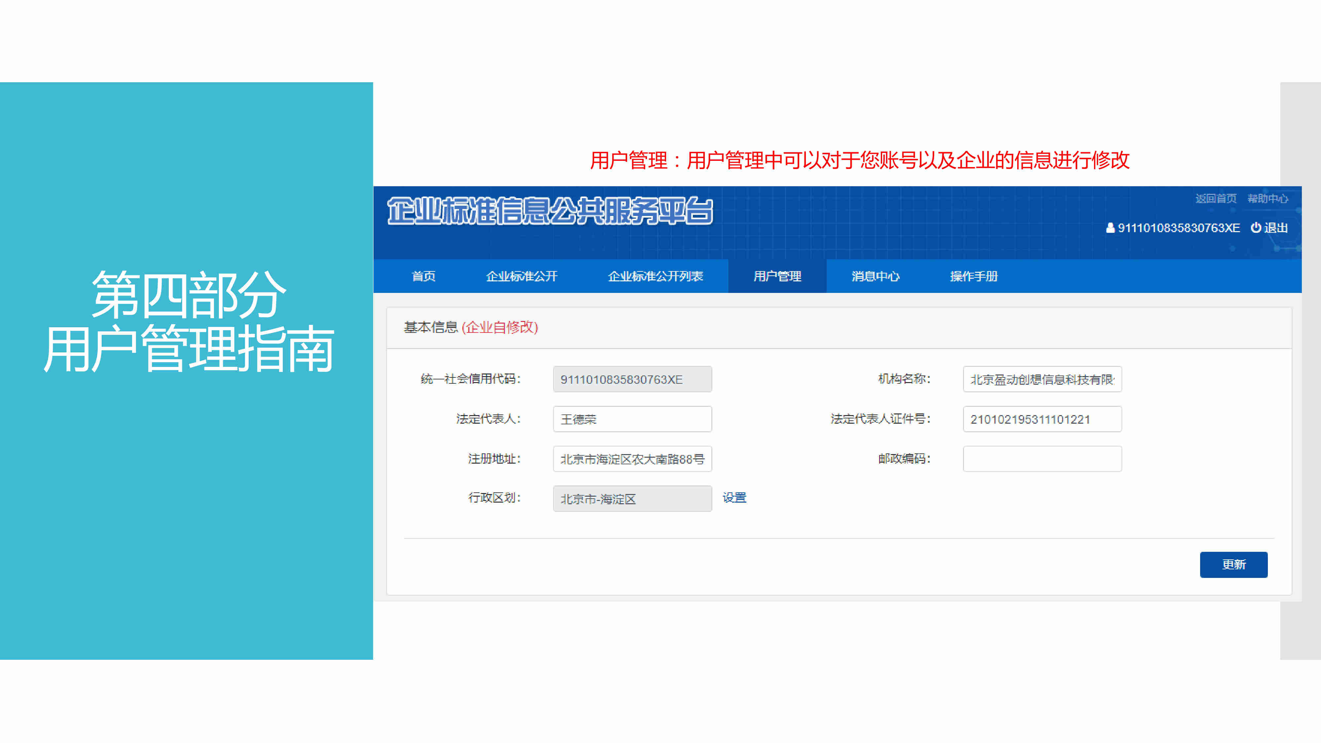The width and height of the screenshot is (1321, 743).
Task: Click the 统一社会信用代码 label
Action: click(x=470, y=379)
